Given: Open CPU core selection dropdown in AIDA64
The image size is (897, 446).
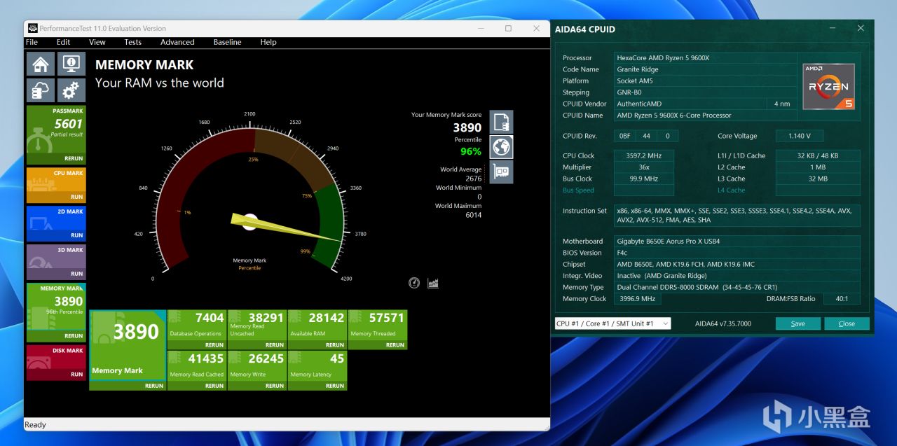Looking at the screenshot, I should tap(612, 323).
